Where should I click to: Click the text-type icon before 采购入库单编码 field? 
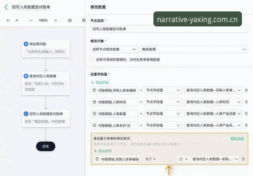95,90
